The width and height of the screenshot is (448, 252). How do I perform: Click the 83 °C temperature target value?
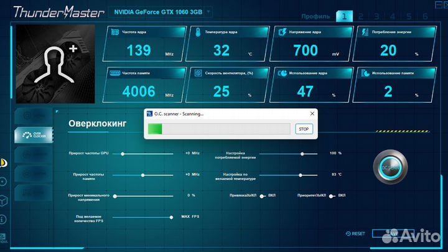tap(337, 174)
